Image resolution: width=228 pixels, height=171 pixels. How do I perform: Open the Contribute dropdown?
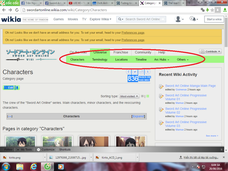210,51
